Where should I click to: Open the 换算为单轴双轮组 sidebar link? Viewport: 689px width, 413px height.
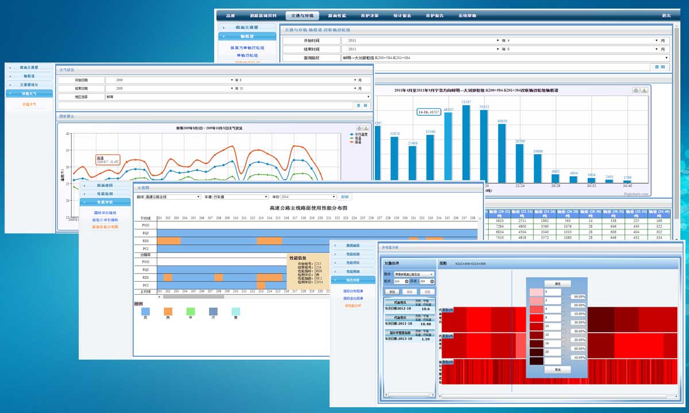click(247, 48)
